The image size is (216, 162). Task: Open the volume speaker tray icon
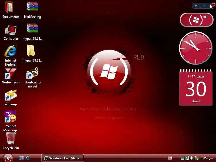pos(192,158)
